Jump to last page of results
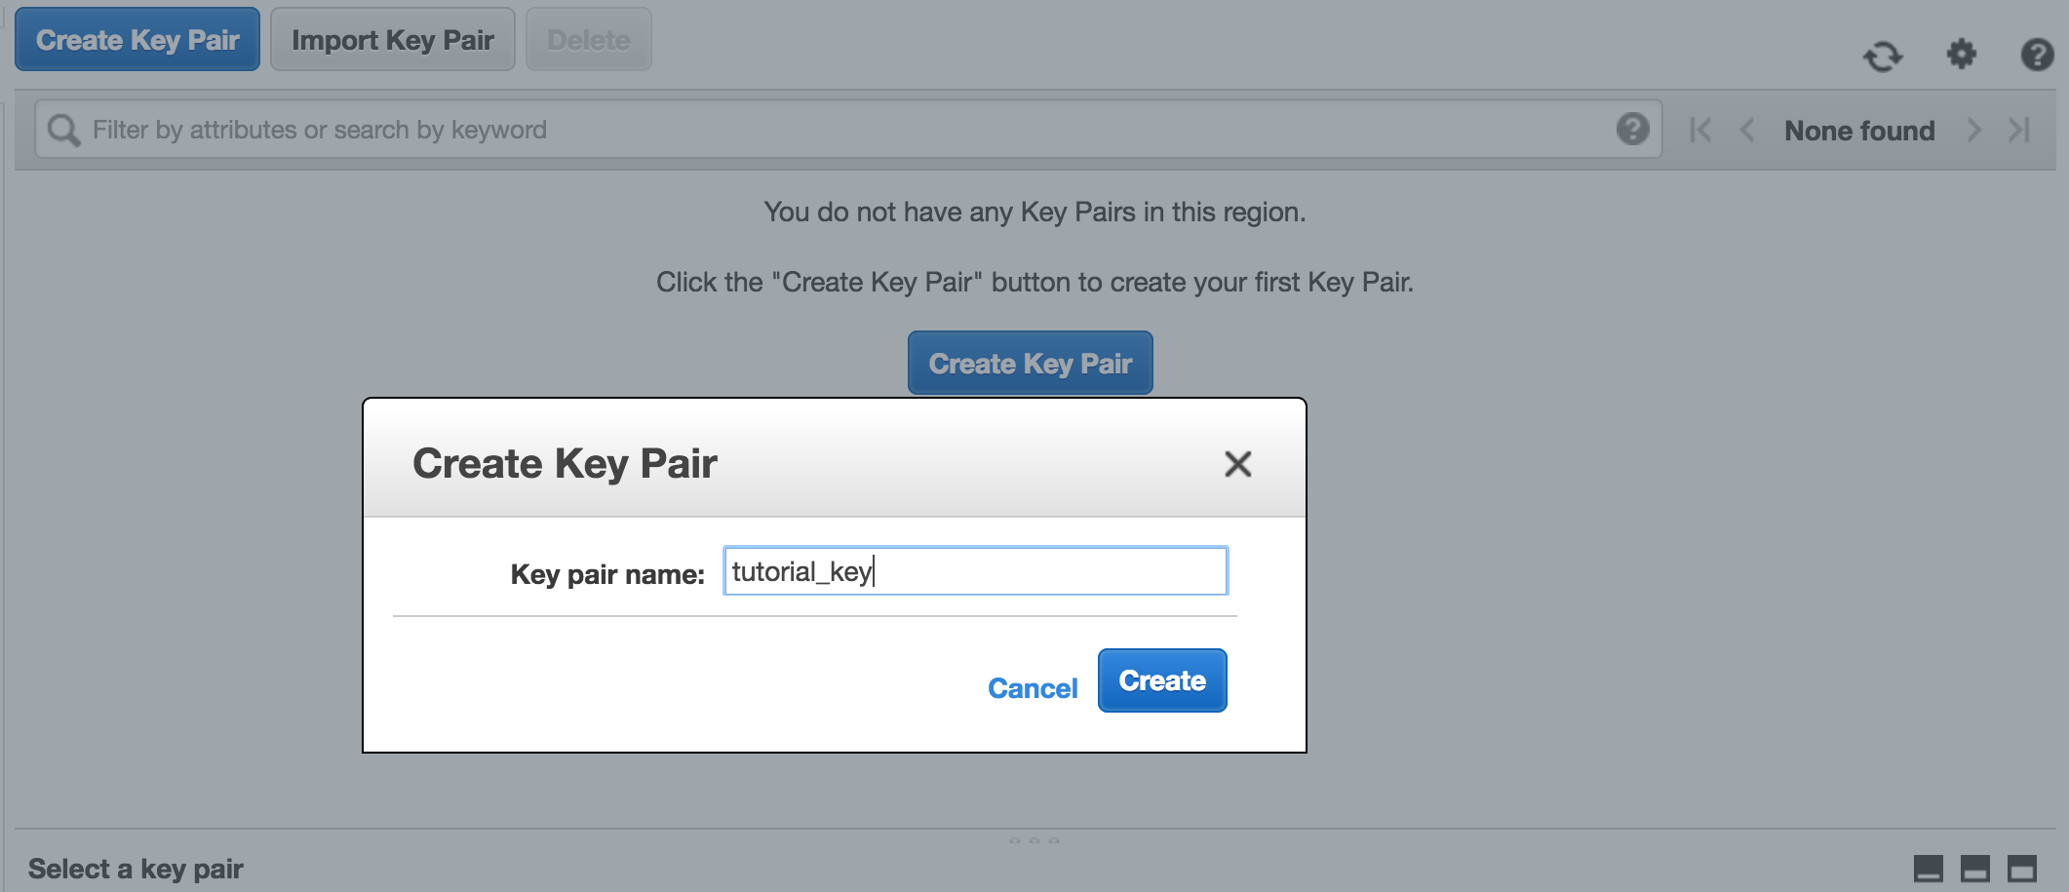Screen dimensions: 2069x892 (2019, 130)
